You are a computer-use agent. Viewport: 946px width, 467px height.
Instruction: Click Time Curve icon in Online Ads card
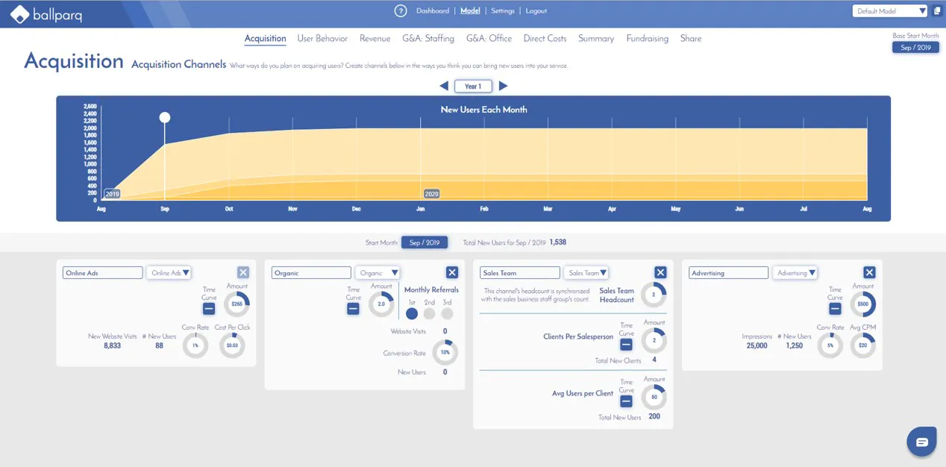point(209,309)
